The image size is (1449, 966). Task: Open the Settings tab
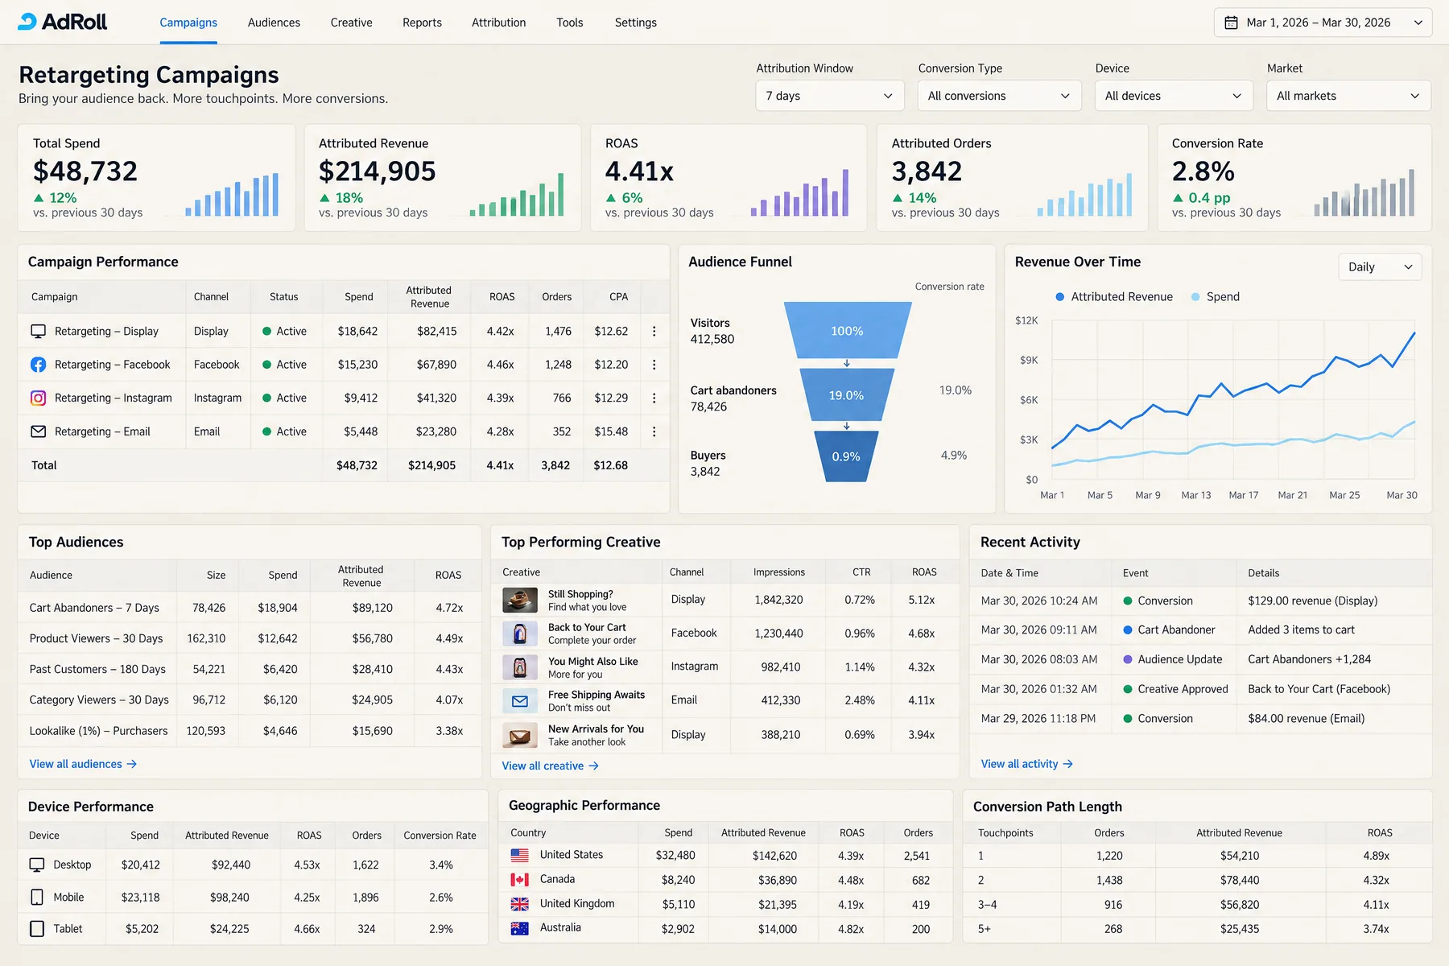(x=635, y=23)
